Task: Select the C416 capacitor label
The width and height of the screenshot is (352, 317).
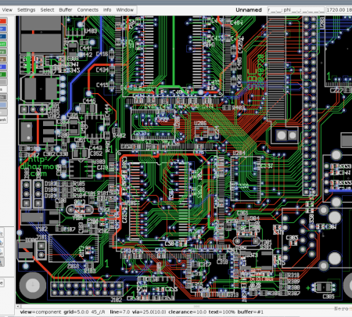Action: tap(102, 54)
